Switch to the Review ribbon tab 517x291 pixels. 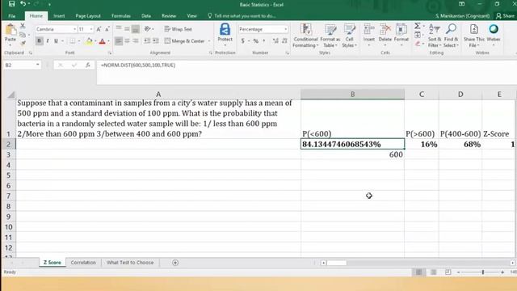click(169, 16)
